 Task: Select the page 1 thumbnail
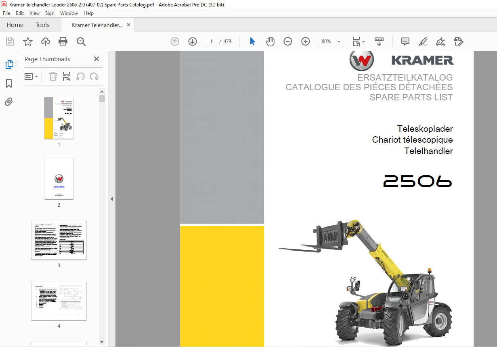click(x=59, y=118)
